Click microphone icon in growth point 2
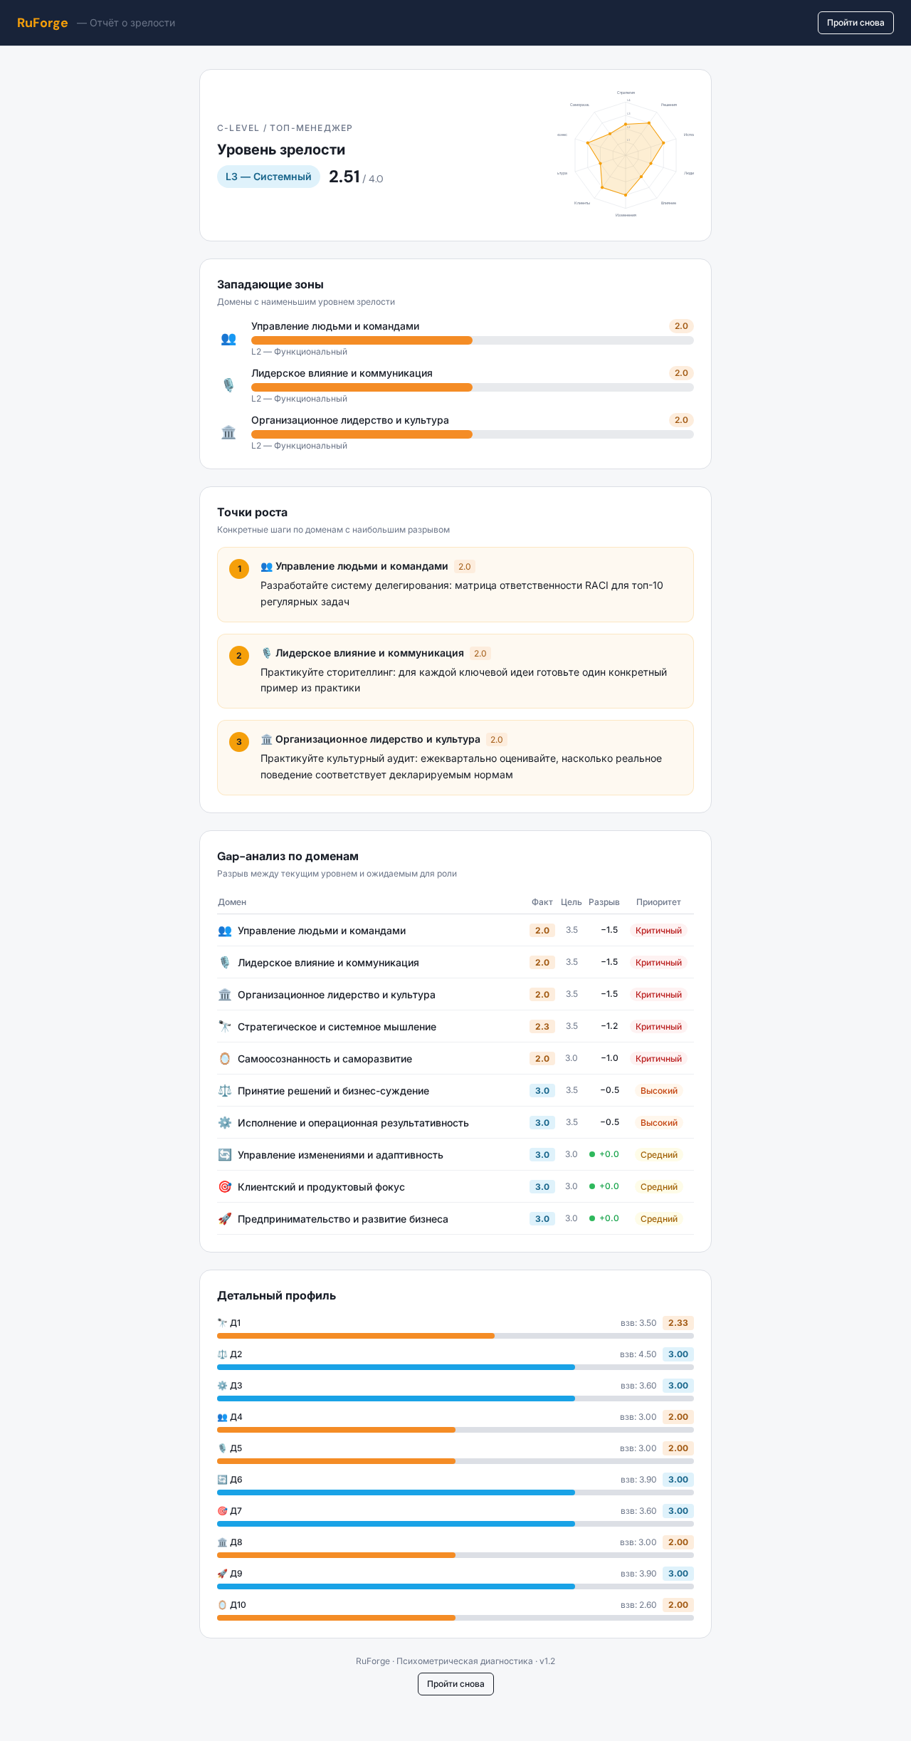Screen dimensions: 911x1741 (x=266, y=653)
